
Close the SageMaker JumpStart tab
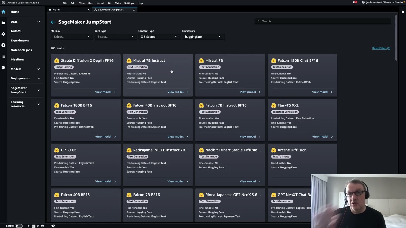(x=134, y=10)
